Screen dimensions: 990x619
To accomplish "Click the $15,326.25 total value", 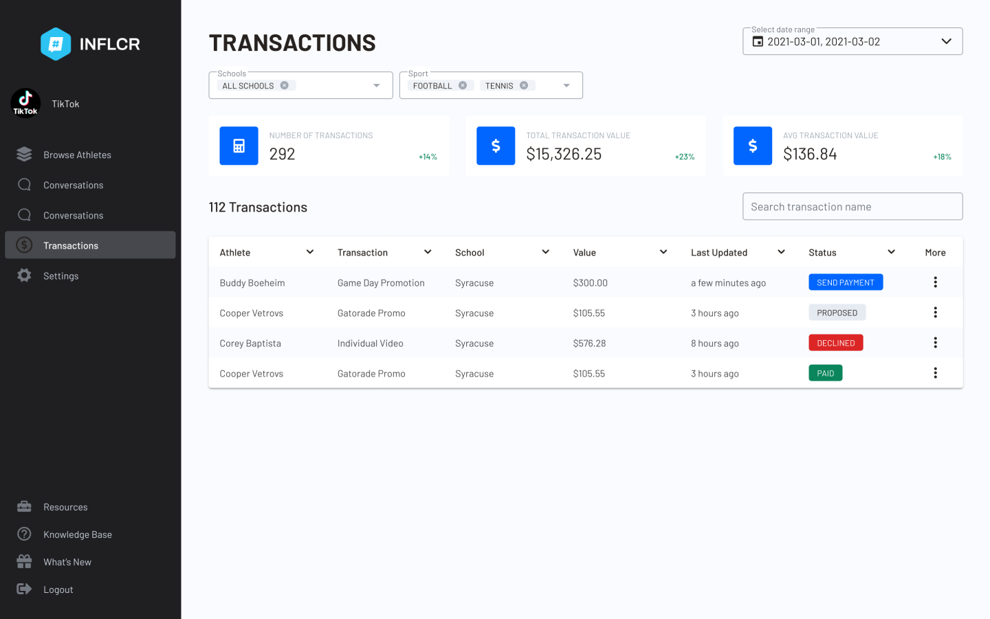I will tap(564, 154).
